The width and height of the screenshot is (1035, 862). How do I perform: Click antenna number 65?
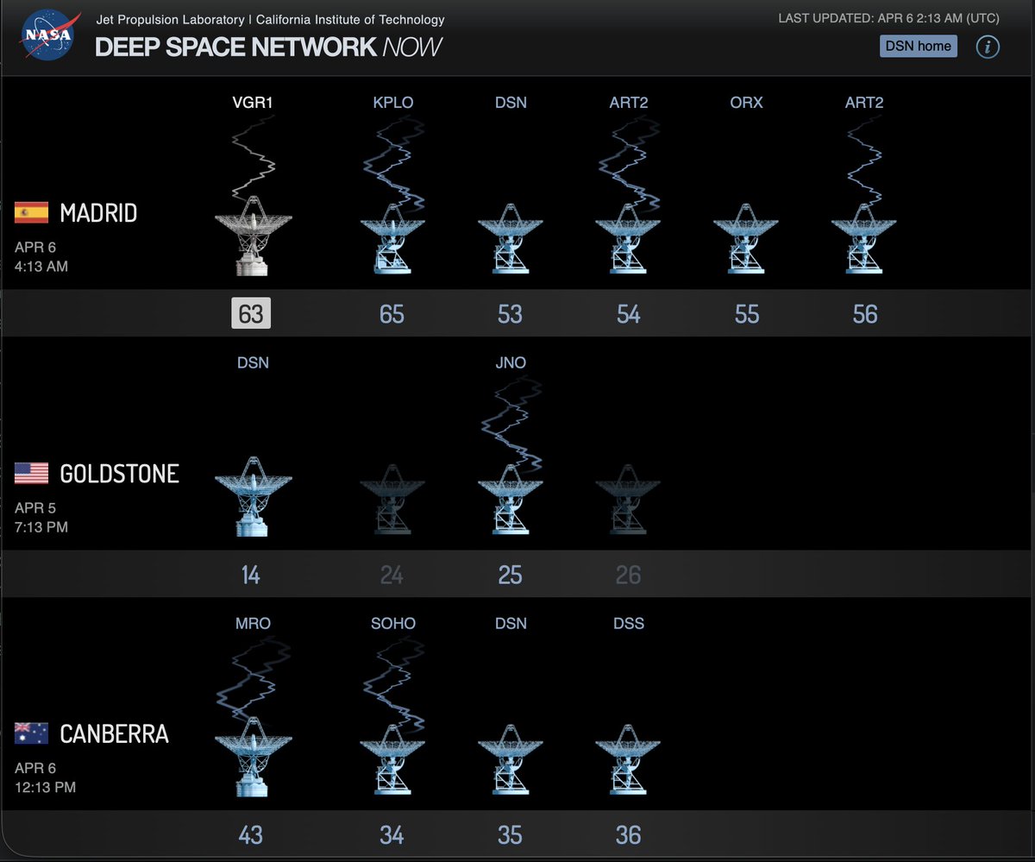pos(392,314)
